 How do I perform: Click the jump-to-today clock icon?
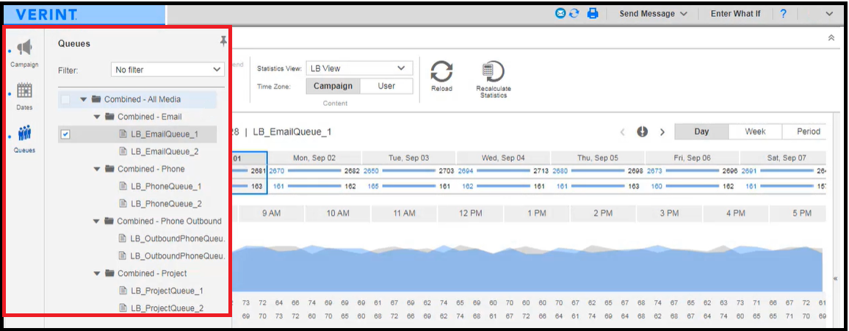pyautogui.click(x=642, y=131)
